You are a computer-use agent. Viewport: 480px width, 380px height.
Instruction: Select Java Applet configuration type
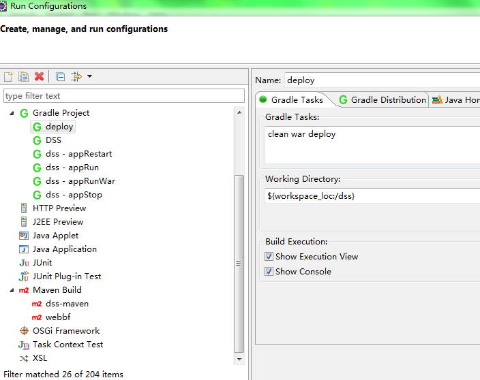55,236
